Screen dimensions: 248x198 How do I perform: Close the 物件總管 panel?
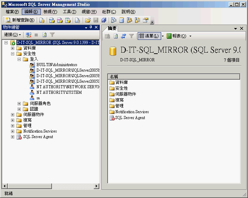coord(96,27)
